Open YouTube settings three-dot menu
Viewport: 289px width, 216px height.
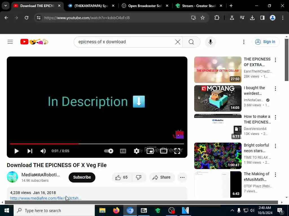(x=244, y=42)
